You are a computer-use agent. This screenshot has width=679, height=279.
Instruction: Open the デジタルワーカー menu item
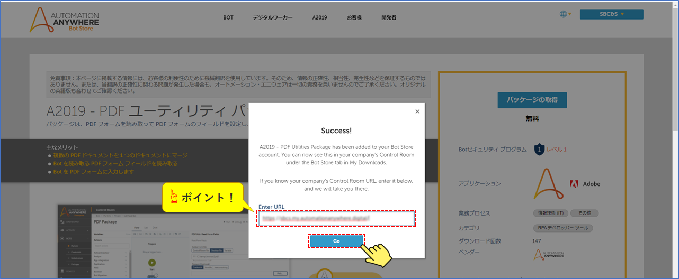272,17
